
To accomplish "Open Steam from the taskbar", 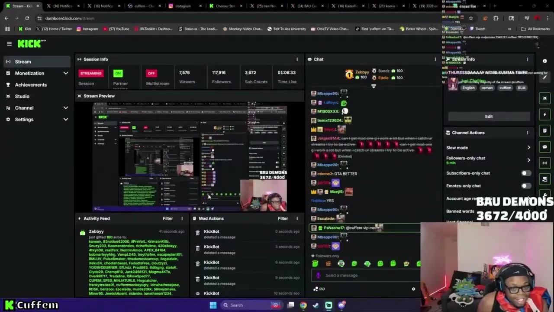I will pyautogui.click(x=316, y=305).
